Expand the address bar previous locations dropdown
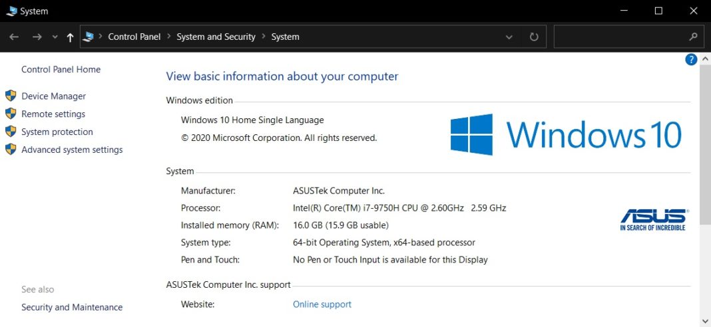This screenshot has height=327, width=711. pos(509,37)
